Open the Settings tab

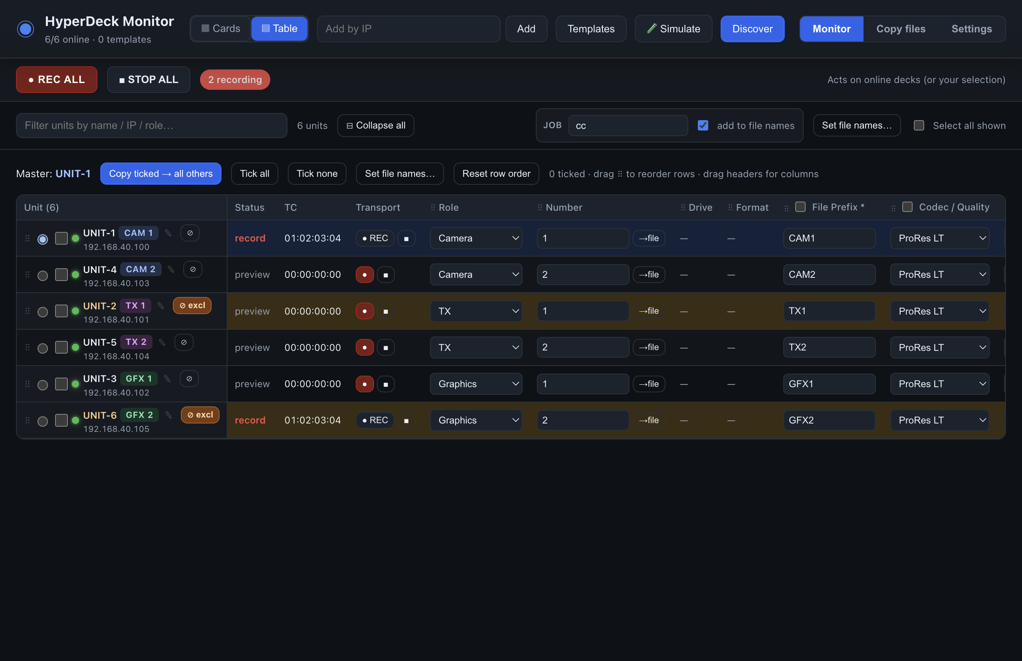[971, 29]
